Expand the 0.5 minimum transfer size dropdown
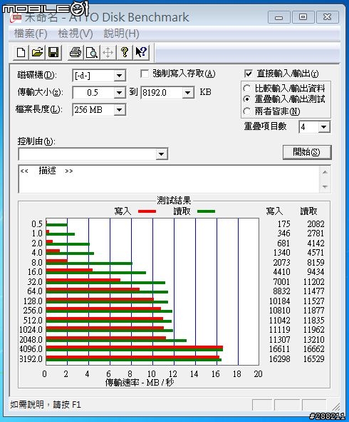Viewport: 349px width, 422px height. pos(120,93)
